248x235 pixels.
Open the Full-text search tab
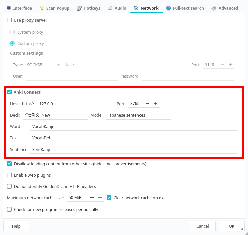tap(185, 8)
